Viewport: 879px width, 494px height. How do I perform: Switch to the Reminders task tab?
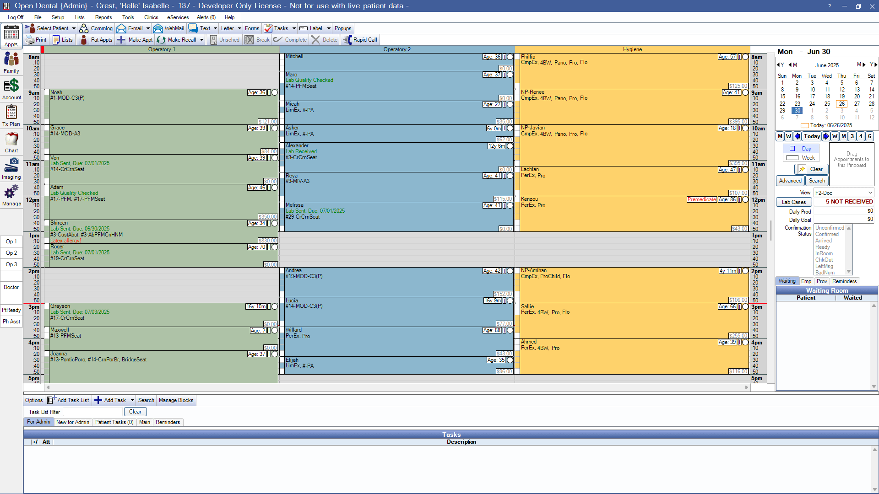point(168,422)
